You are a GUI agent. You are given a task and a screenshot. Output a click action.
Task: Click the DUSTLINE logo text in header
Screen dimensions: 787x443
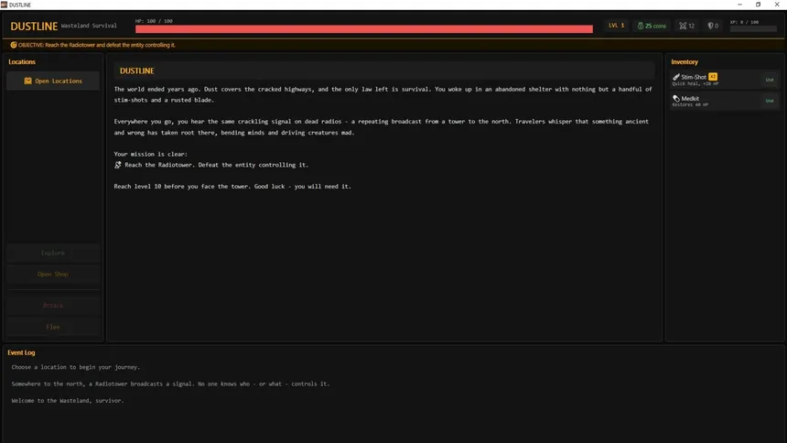pos(34,27)
